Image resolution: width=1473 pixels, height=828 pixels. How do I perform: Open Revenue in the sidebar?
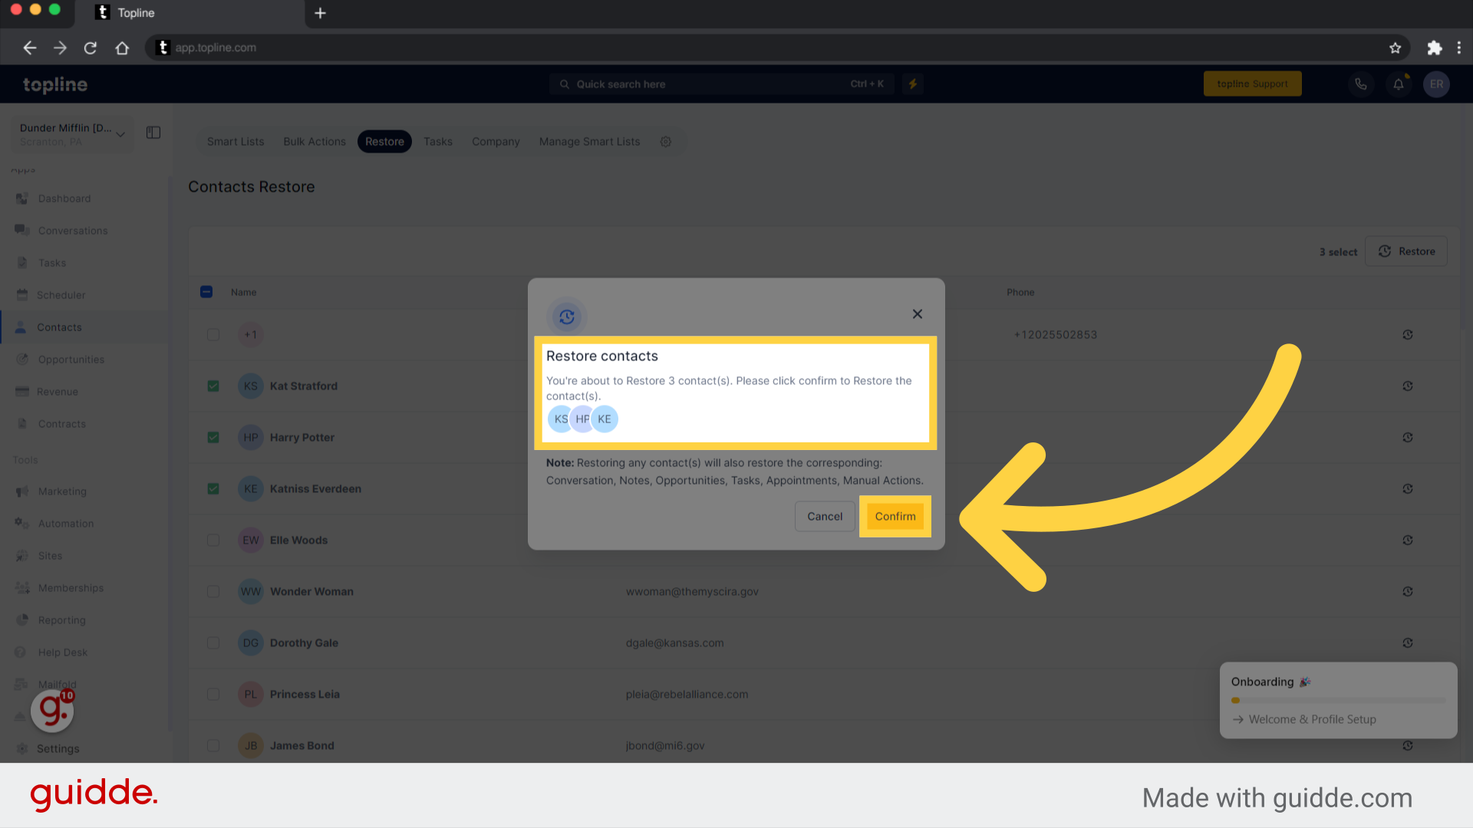[58, 392]
